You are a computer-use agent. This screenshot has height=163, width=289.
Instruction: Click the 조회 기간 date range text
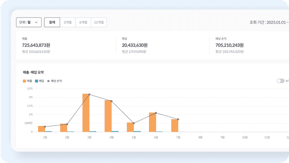click(x=269, y=22)
